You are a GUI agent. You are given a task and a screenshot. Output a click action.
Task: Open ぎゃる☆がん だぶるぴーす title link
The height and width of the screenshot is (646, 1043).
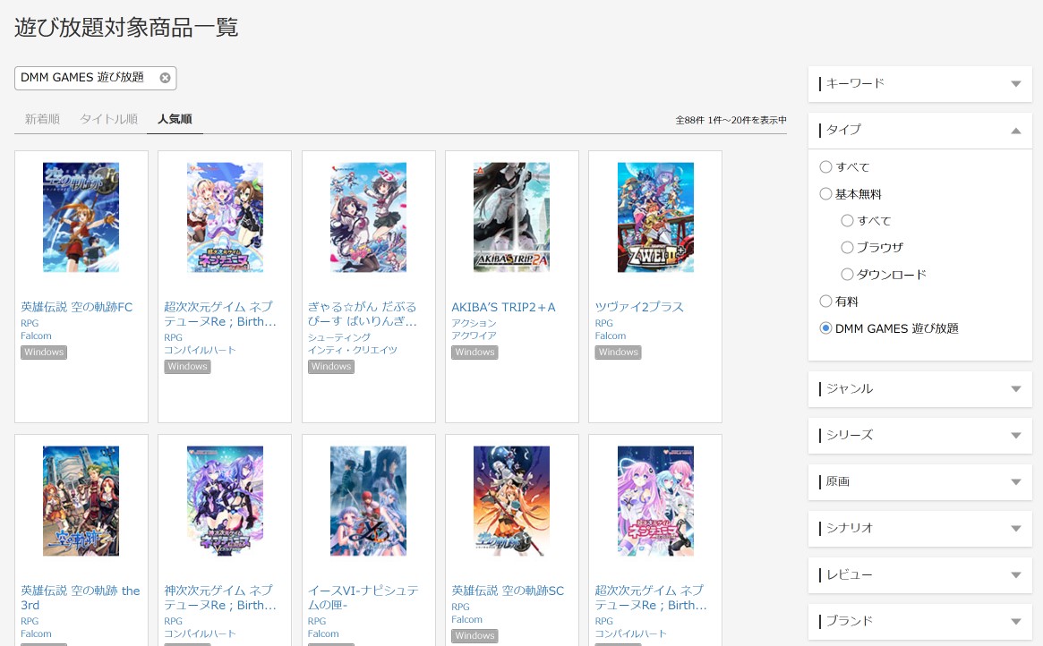pyautogui.click(x=363, y=314)
